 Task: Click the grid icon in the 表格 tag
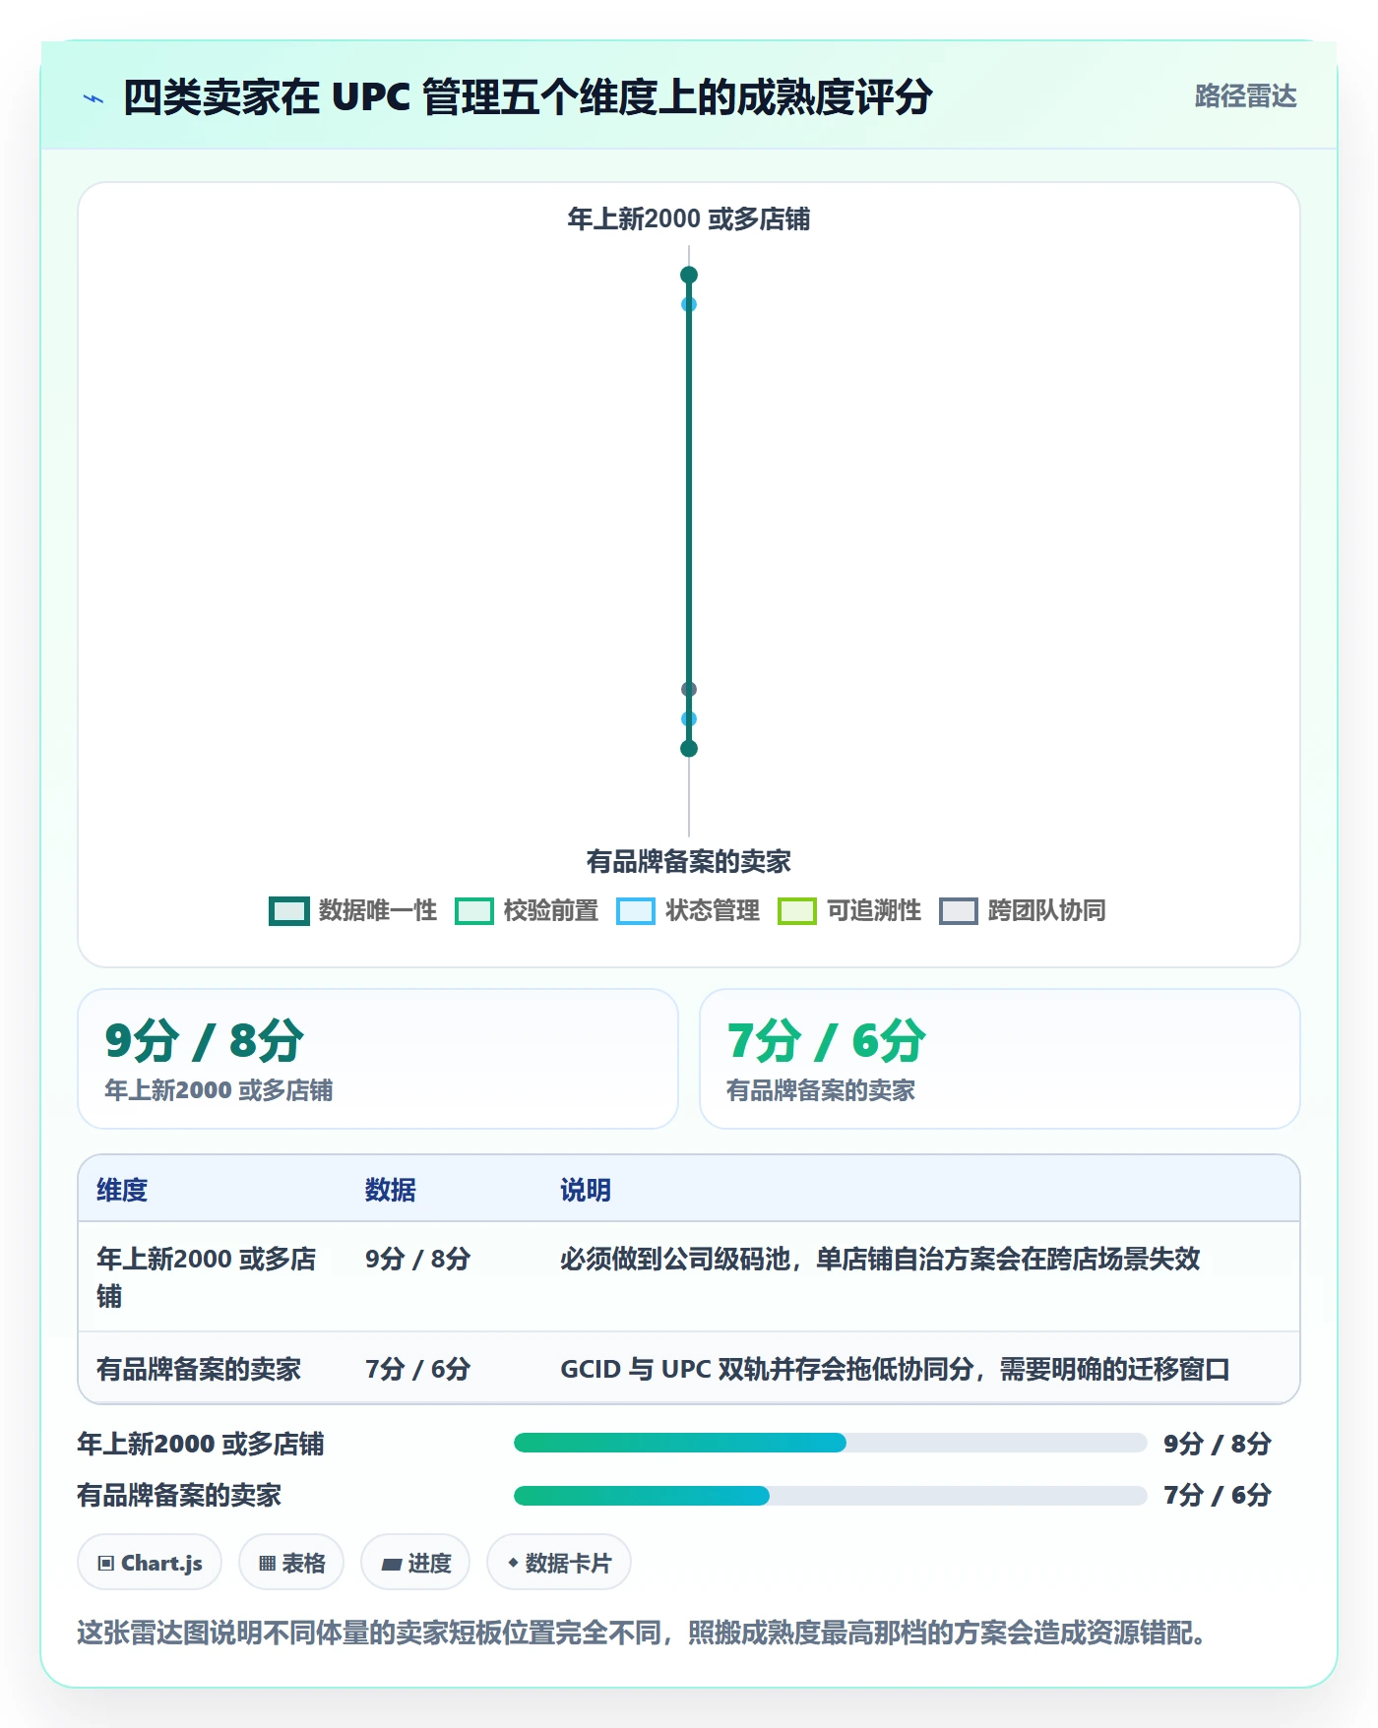coord(268,1564)
